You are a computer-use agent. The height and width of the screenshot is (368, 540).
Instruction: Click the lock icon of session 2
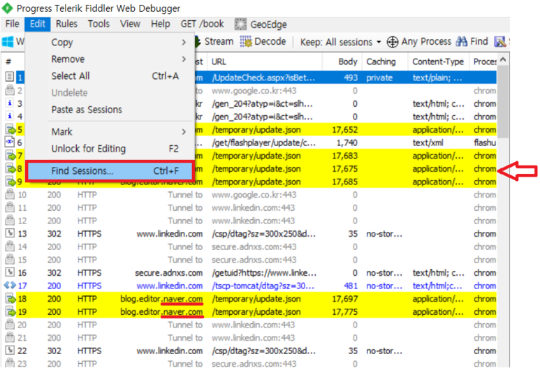click(x=10, y=91)
